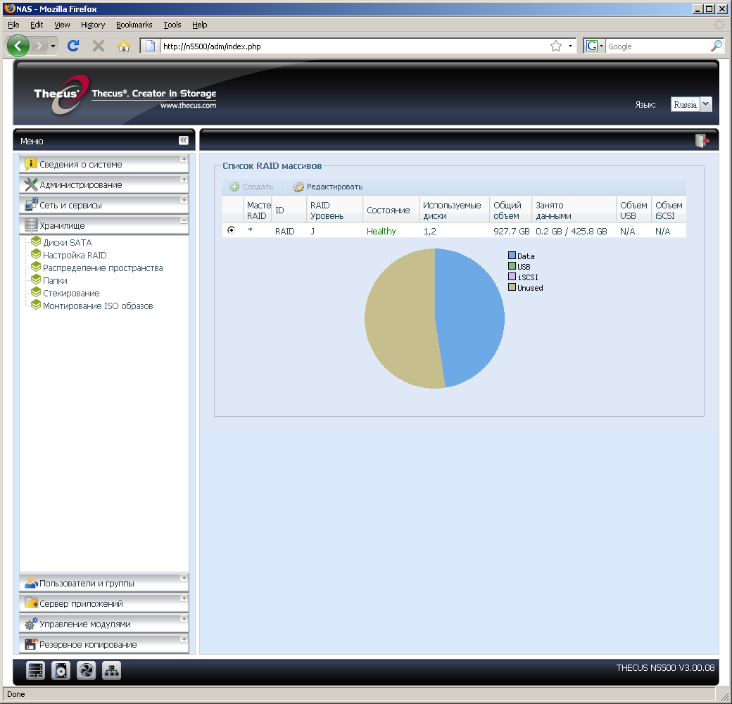Image resolution: width=732 pixels, height=704 pixels.
Task: Click the Пользователи и группы users icon
Action: pos(31,583)
